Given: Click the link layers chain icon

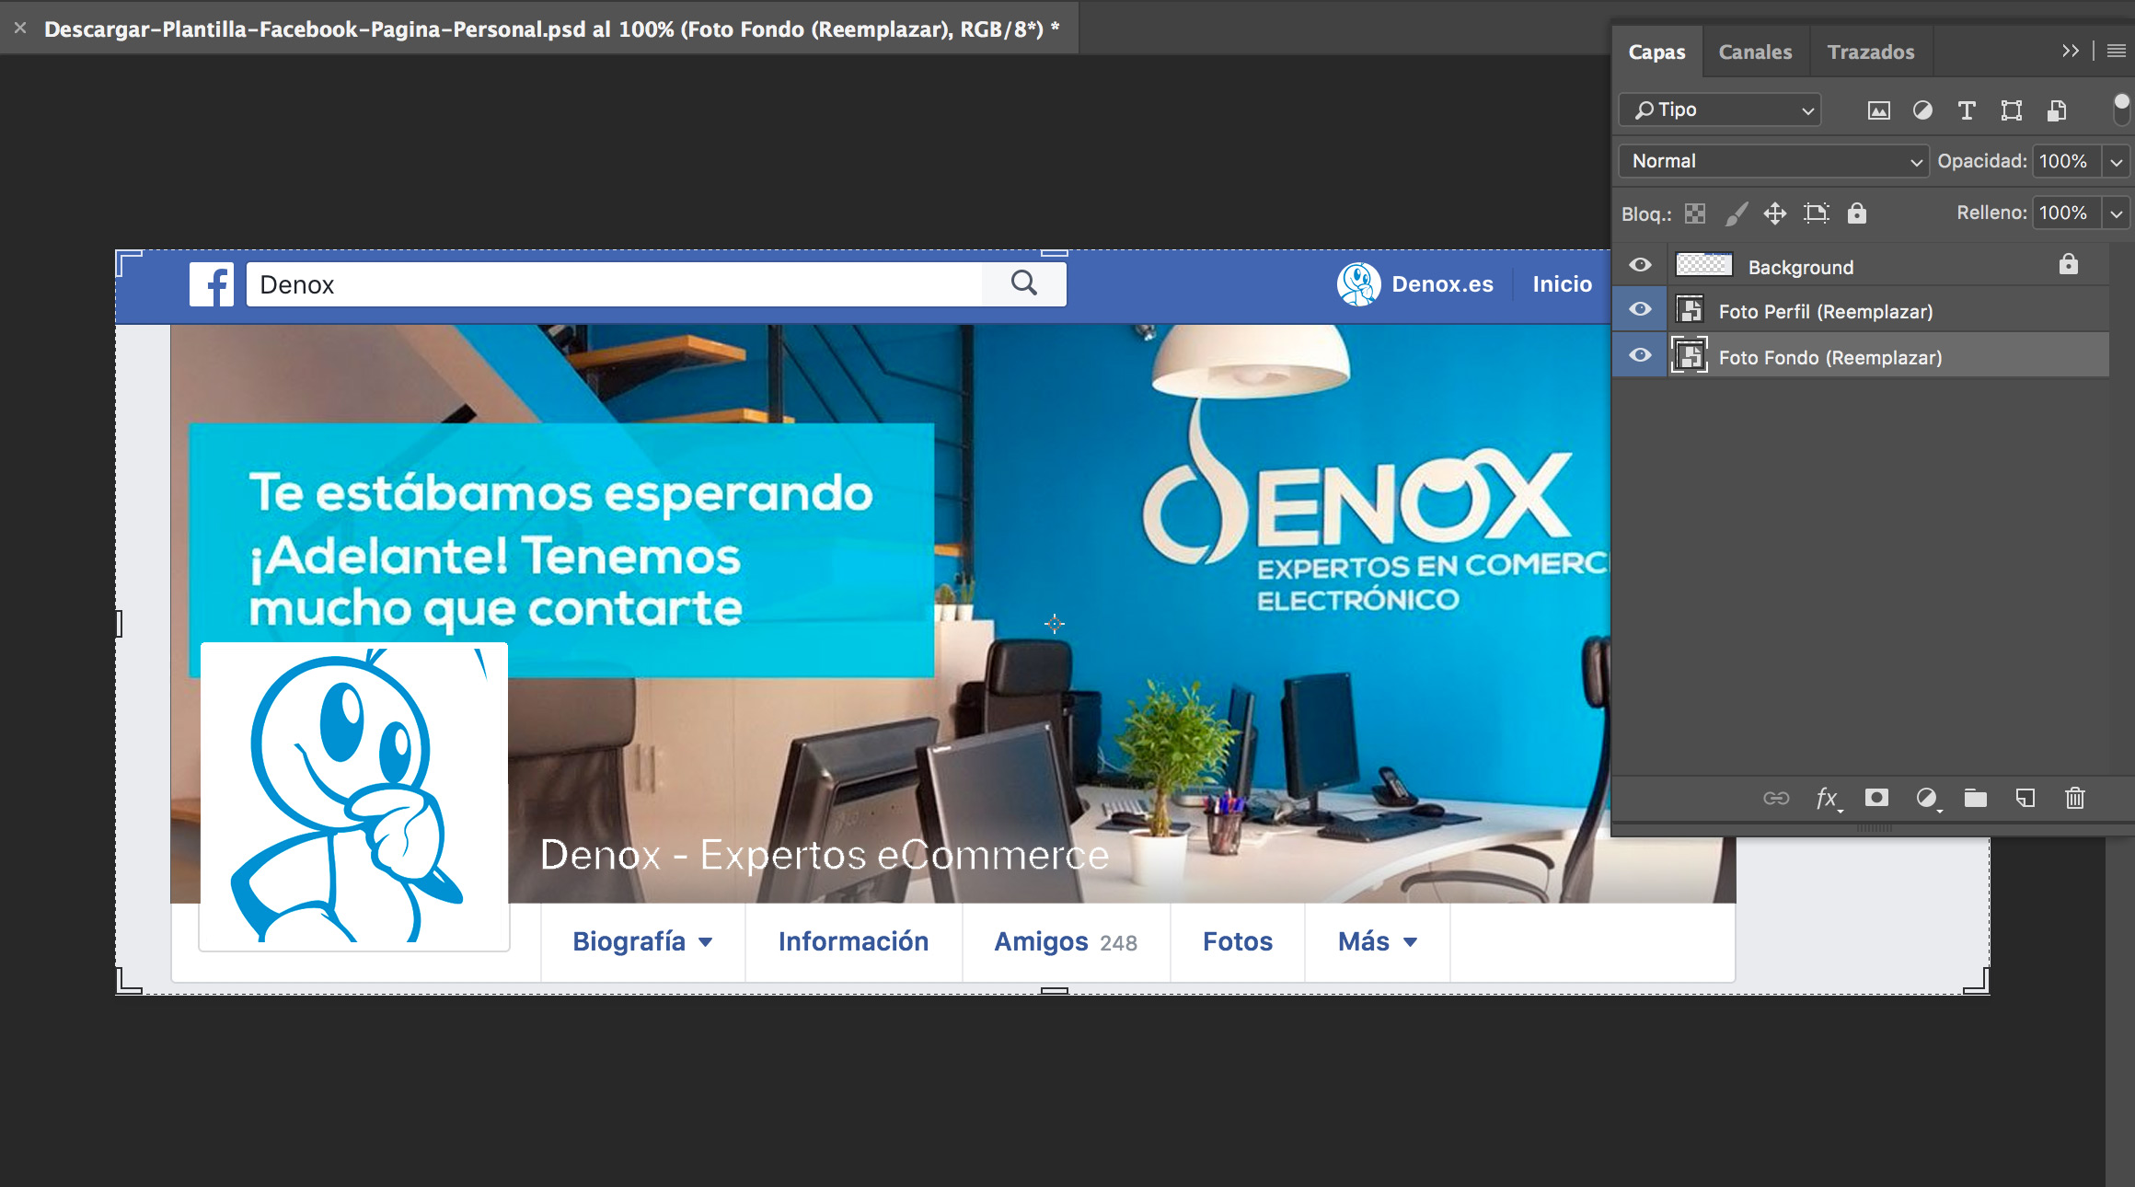Looking at the screenshot, I should coord(1776,798).
